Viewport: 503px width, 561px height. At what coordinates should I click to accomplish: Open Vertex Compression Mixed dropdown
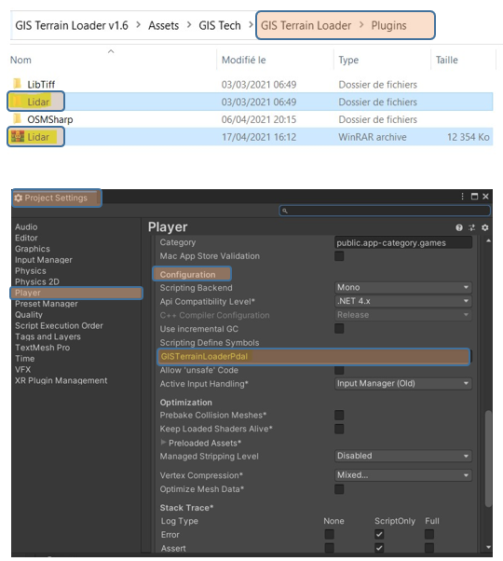coord(403,475)
